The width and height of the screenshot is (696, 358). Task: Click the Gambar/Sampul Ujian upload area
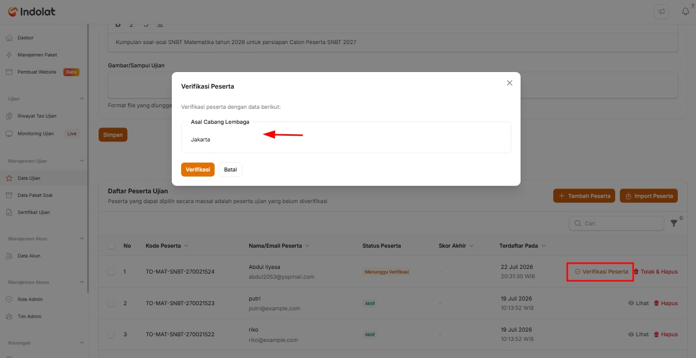393,85
